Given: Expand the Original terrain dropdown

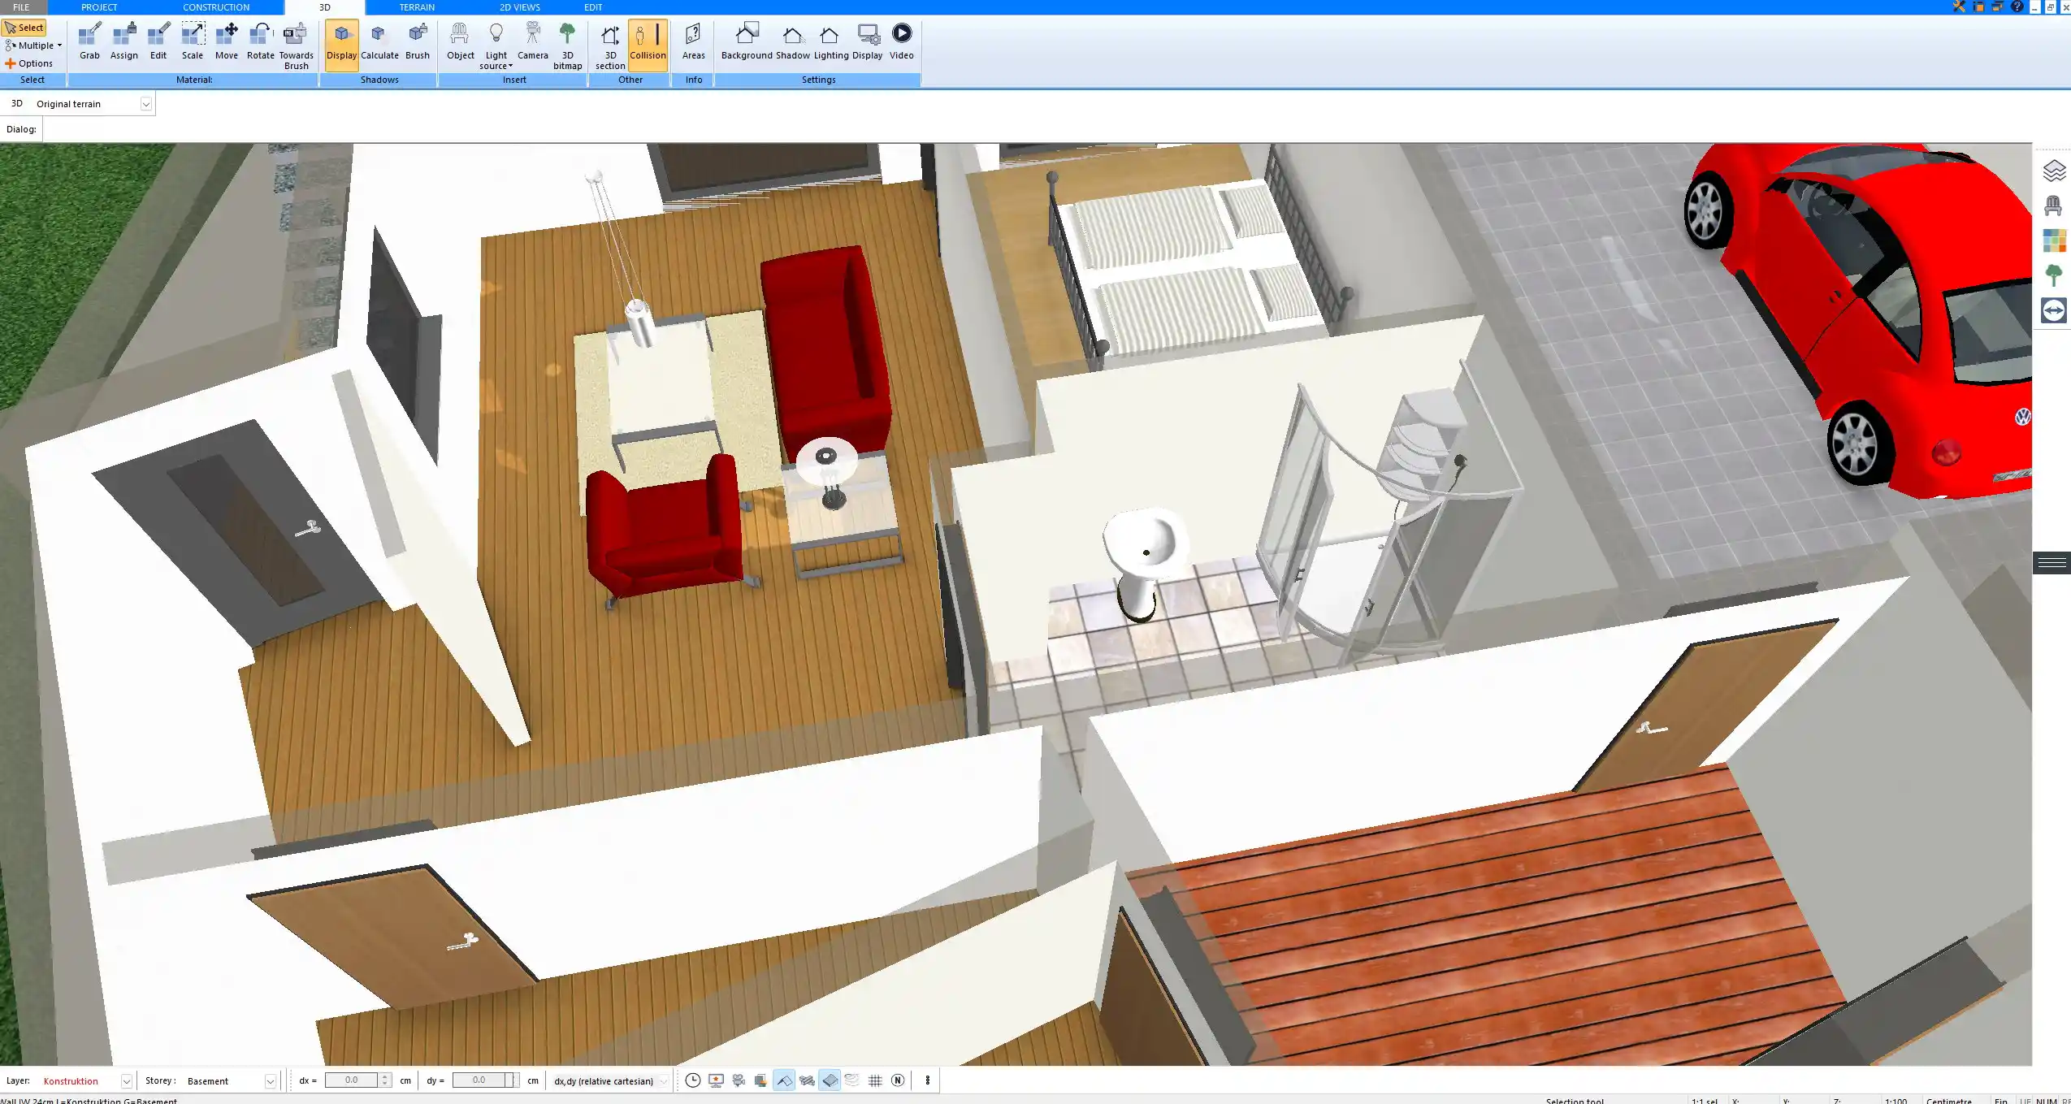Looking at the screenshot, I should click(x=146, y=104).
